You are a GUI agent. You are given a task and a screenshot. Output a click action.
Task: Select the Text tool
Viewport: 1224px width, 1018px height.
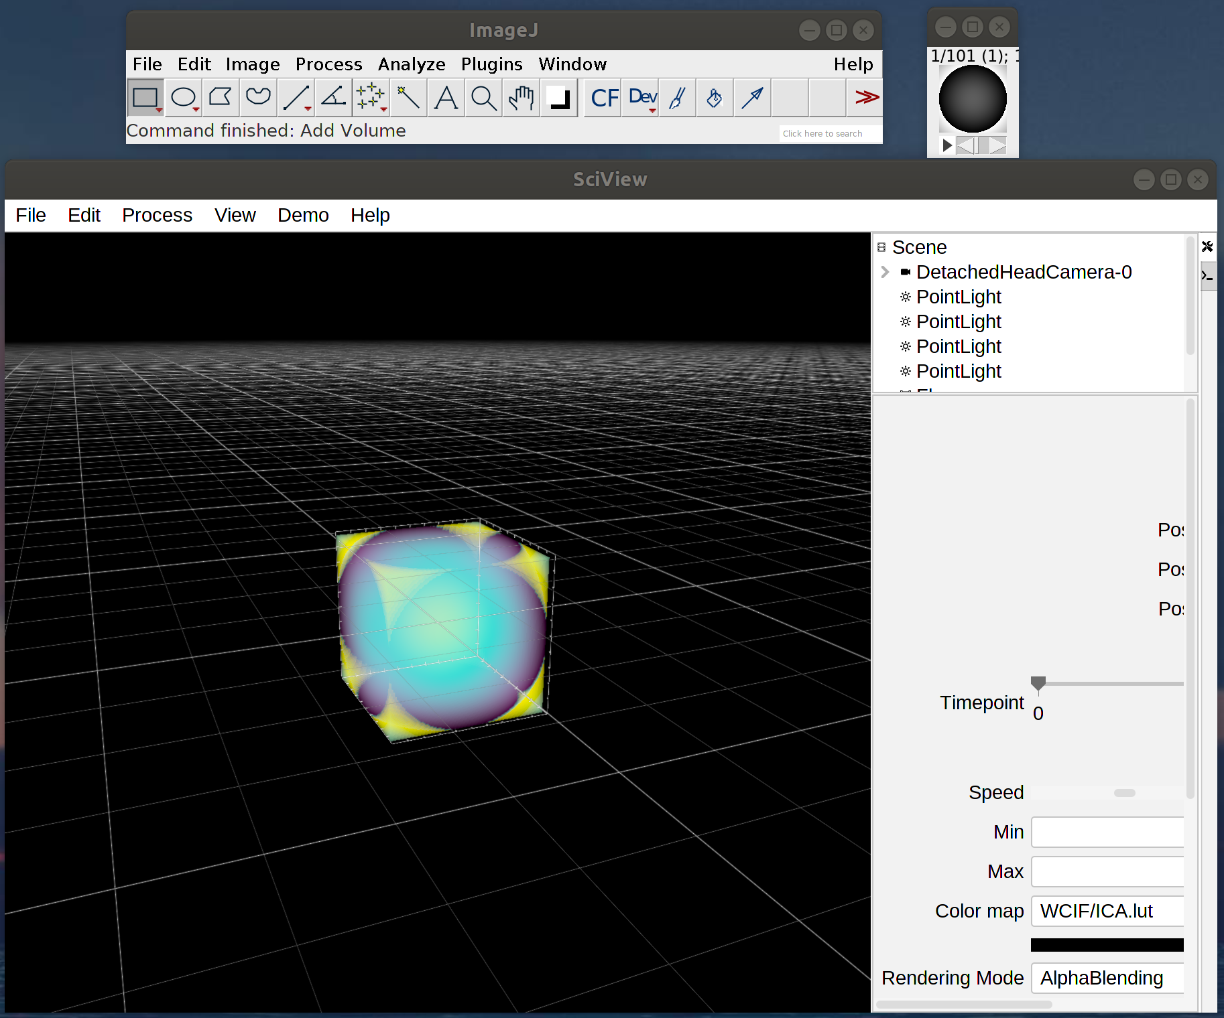pos(446,98)
